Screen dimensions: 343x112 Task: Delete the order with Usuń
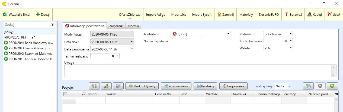tap(334, 14)
